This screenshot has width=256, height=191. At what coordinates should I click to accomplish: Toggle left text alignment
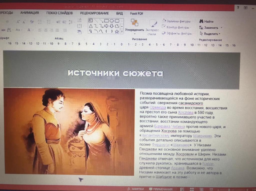pyautogui.click(x=39, y=30)
